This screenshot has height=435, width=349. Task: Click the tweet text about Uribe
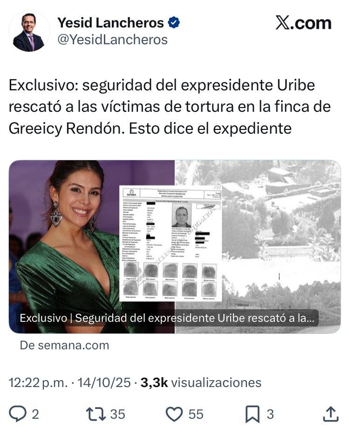coord(170,107)
